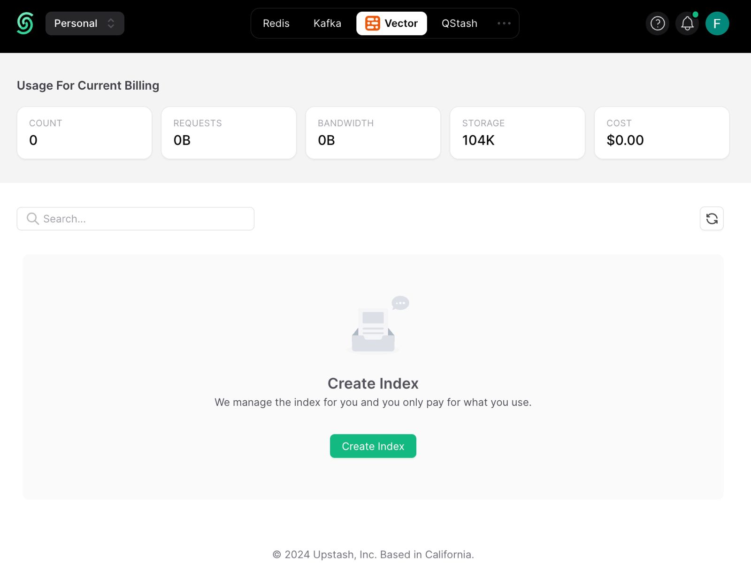Viewport: 751px width, 580px height.
Task: Open the QStash tab
Action: tap(459, 23)
